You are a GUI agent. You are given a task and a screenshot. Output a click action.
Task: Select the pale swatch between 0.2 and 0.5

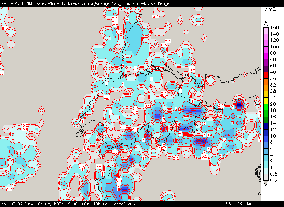(x=266, y=177)
